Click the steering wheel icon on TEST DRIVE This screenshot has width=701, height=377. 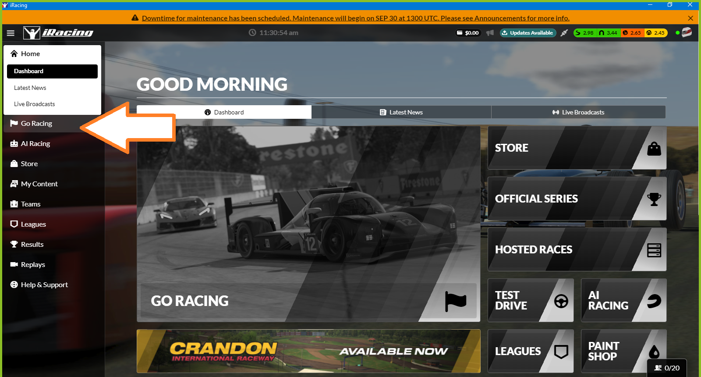pos(561,301)
